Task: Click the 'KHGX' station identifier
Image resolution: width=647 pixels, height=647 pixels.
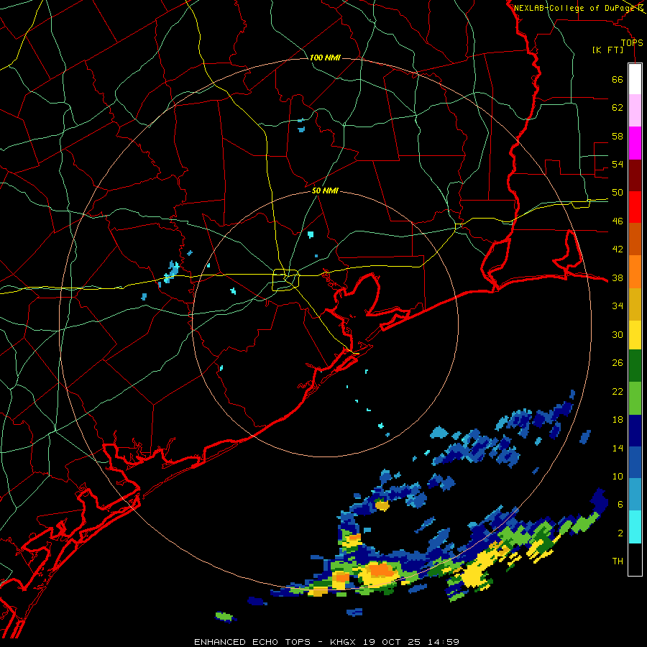Action: pyautogui.click(x=344, y=642)
